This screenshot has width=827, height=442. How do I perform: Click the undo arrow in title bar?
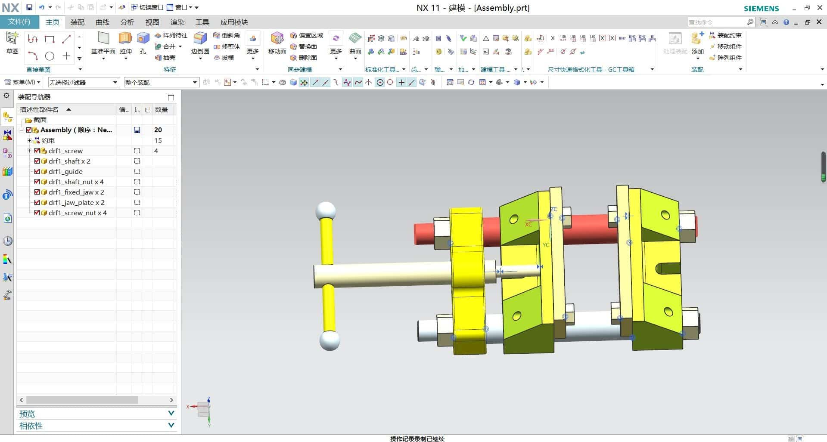pyautogui.click(x=42, y=7)
